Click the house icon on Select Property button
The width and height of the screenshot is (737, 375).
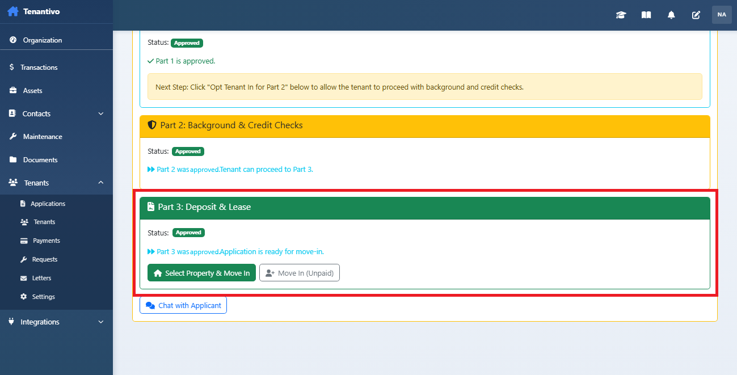tap(158, 273)
